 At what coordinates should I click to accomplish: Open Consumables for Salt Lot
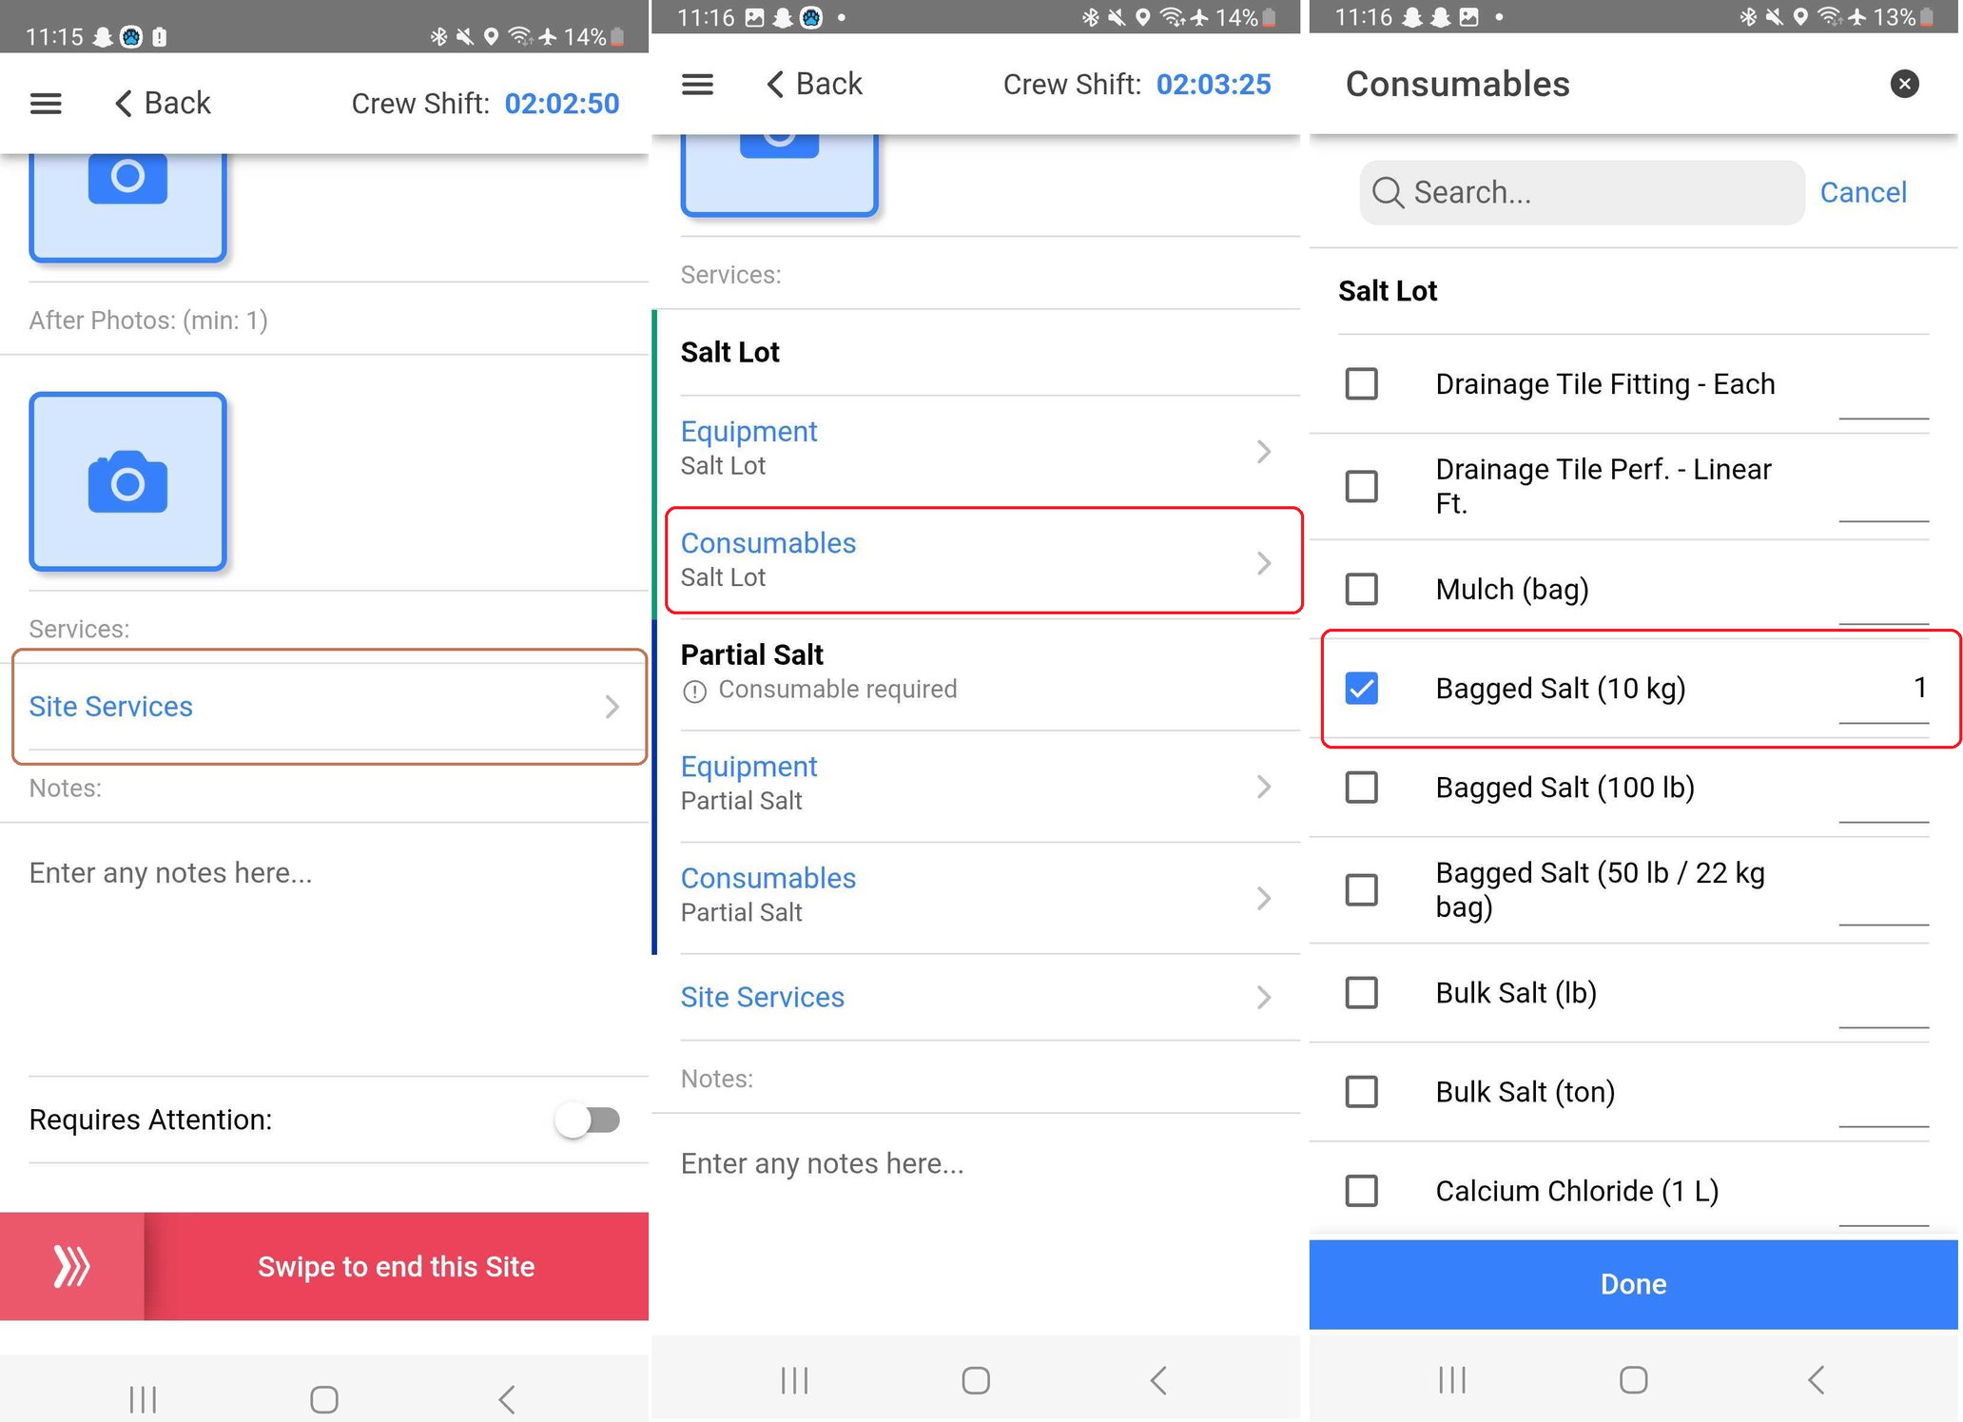click(x=983, y=560)
